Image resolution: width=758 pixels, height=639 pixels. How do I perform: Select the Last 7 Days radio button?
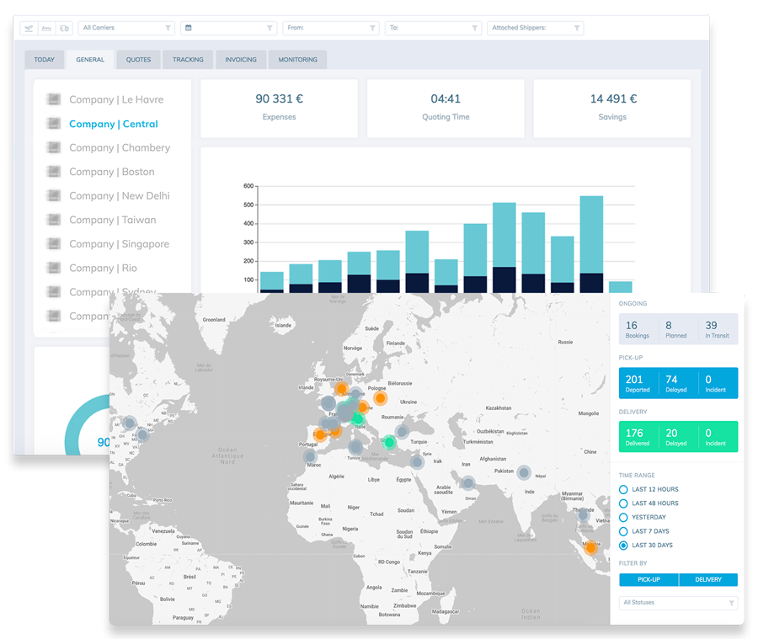pyautogui.click(x=623, y=531)
